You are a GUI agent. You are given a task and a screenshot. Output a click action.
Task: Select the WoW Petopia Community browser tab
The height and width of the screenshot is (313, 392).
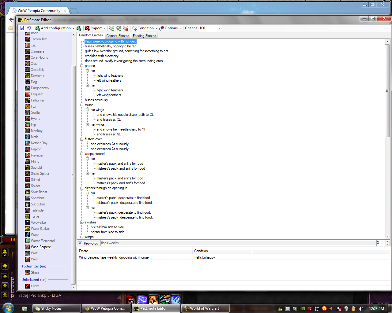[x=39, y=11]
